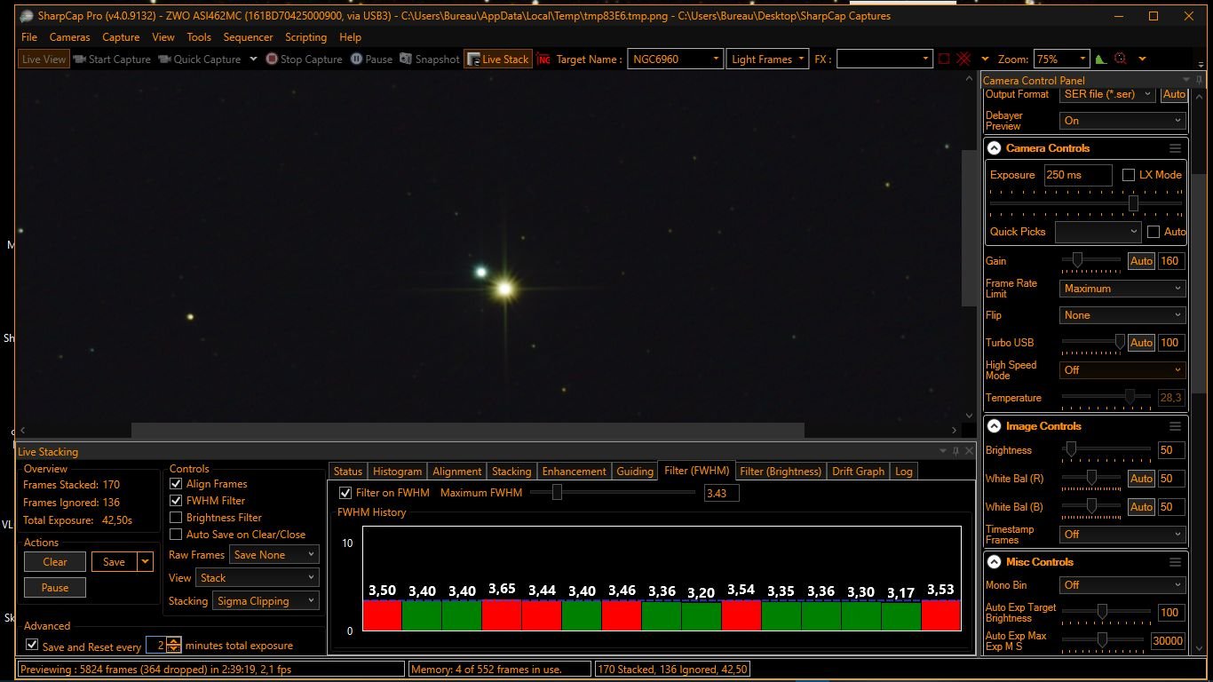The height and width of the screenshot is (682, 1213).
Task: Toggle White Bal (R) Auto button
Action: [1141, 479]
